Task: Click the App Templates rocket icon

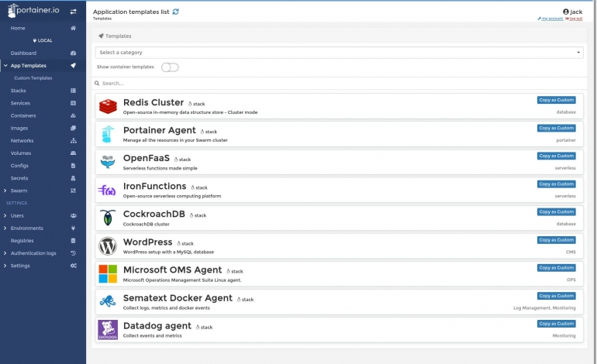Action: point(73,65)
